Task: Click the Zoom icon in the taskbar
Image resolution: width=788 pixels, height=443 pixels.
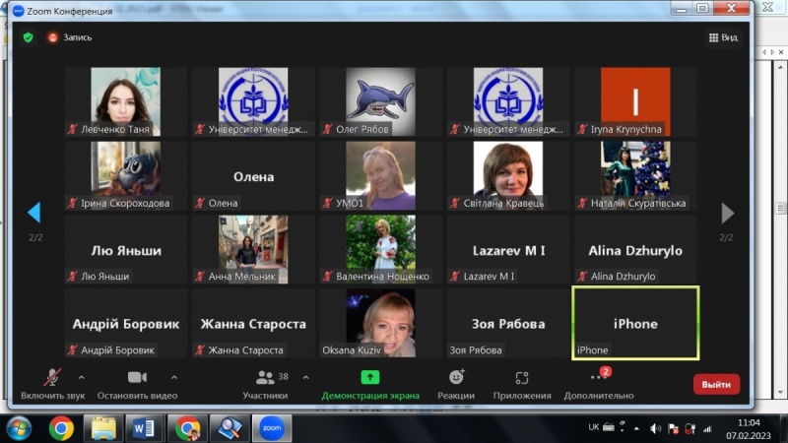Action: pos(273,428)
